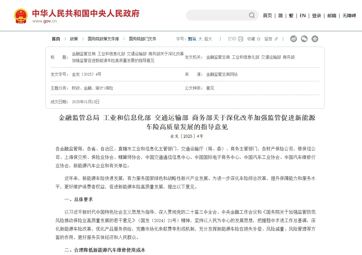Set font size to 默认

click(x=192, y=39)
